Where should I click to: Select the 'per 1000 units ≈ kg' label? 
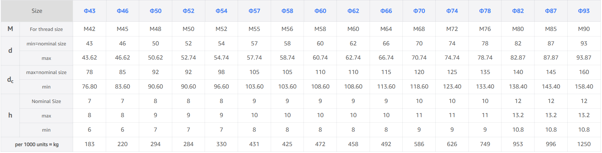37,144
